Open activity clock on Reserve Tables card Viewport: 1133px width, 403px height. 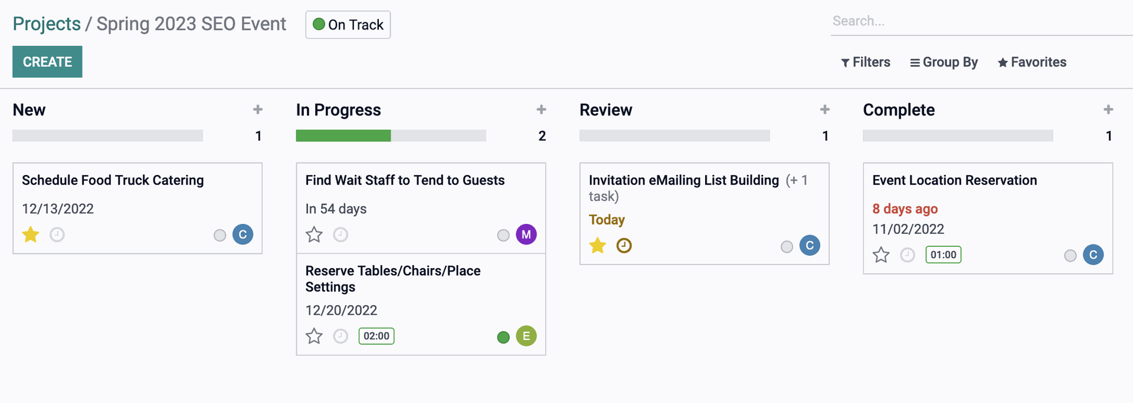(x=340, y=336)
